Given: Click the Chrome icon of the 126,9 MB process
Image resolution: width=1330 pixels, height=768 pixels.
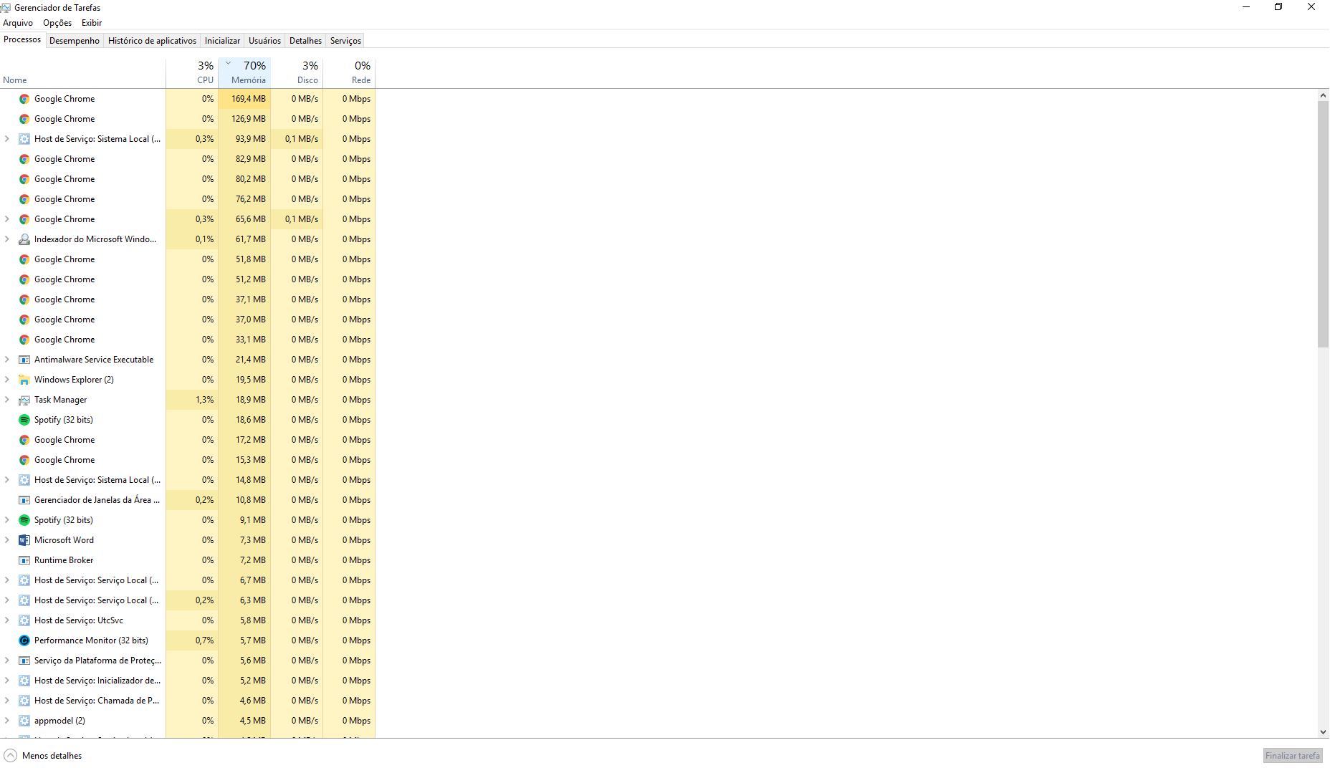Looking at the screenshot, I should click(24, 119).
